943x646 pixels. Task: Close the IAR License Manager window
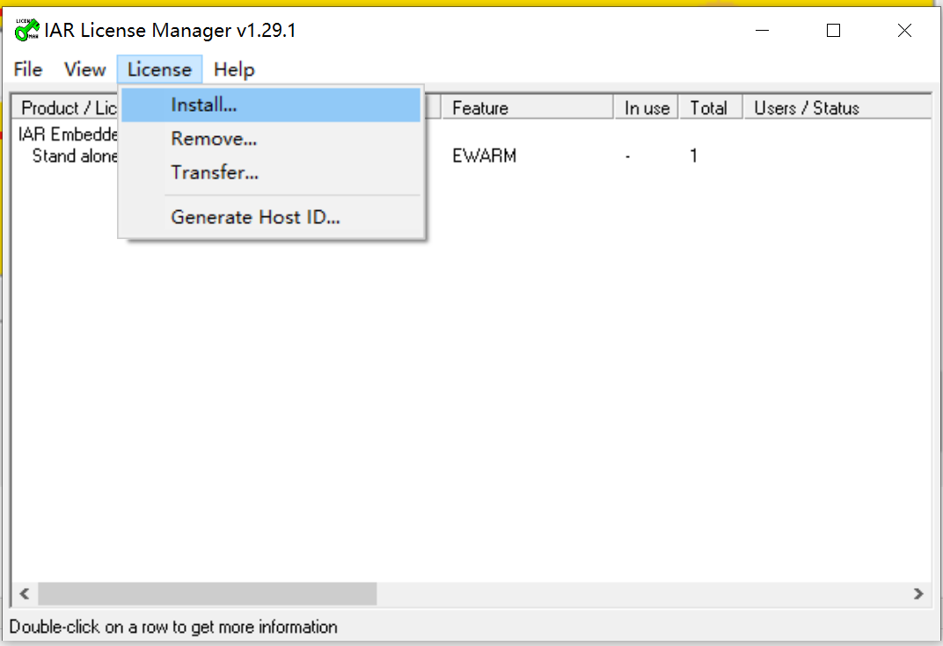coord(904,30)
